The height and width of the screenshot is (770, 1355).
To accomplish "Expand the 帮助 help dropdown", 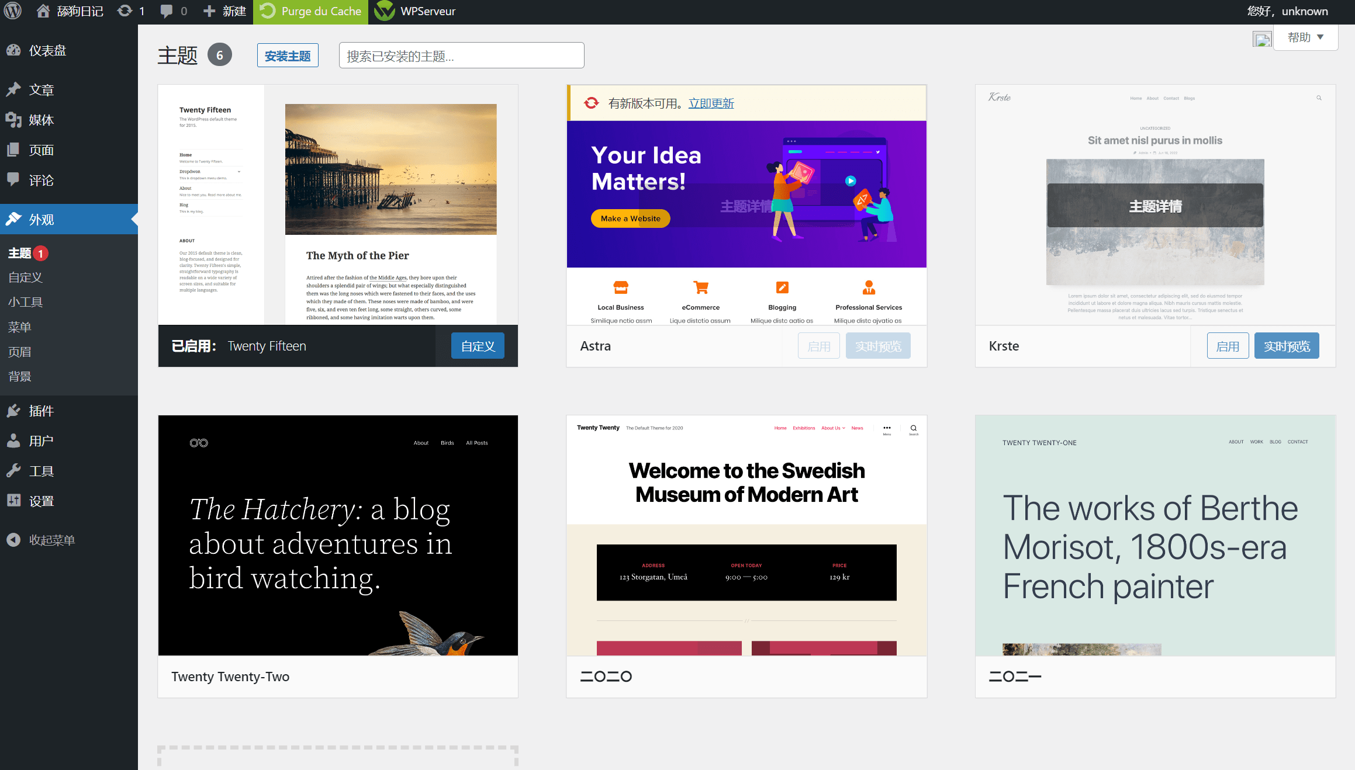I will coord(1305,37).
